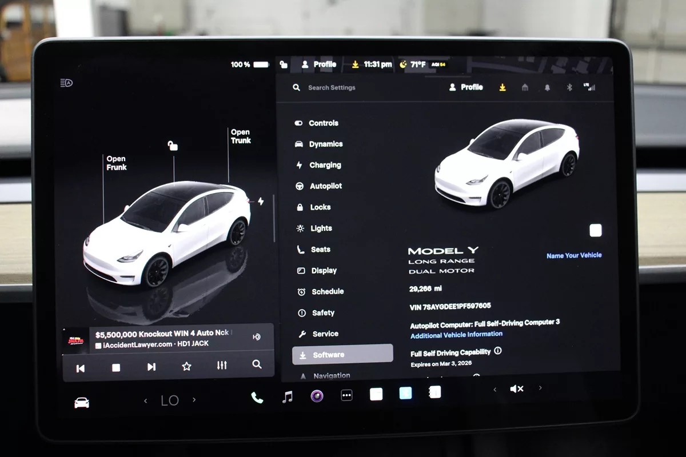
Task: Open Additional Vehicle Information link
Action: [x=456, y=335]
